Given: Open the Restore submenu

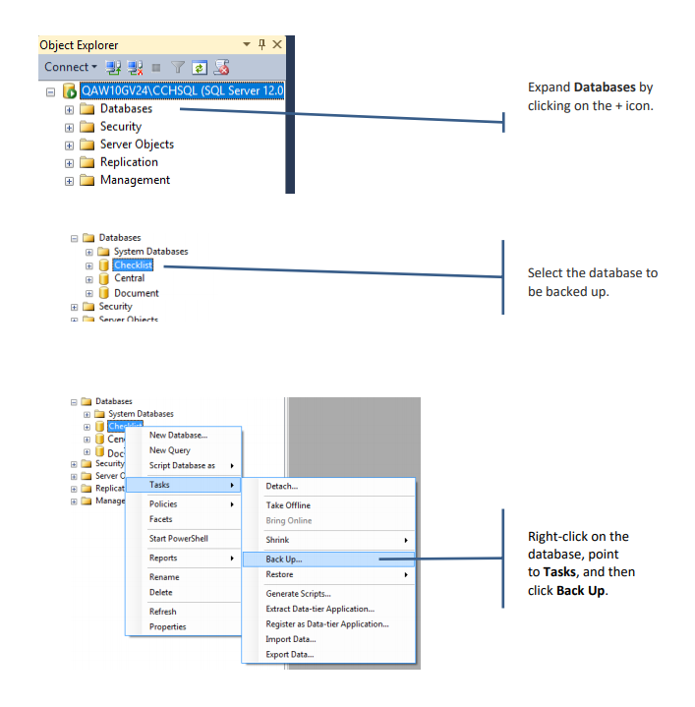Looking at the screenshot, I should coord(328,575).
